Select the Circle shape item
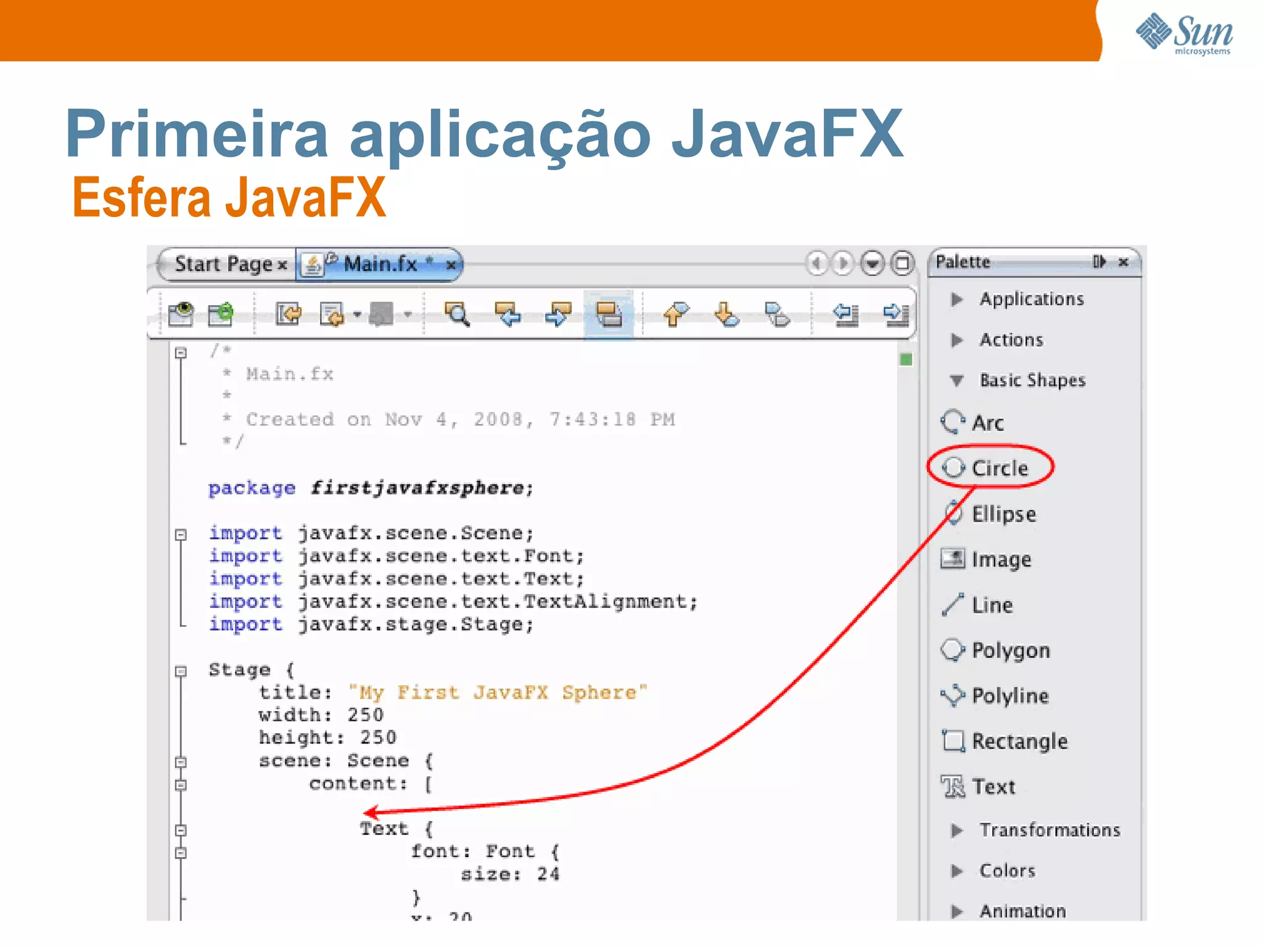The image size is (1263, 947). pos(985,468)
